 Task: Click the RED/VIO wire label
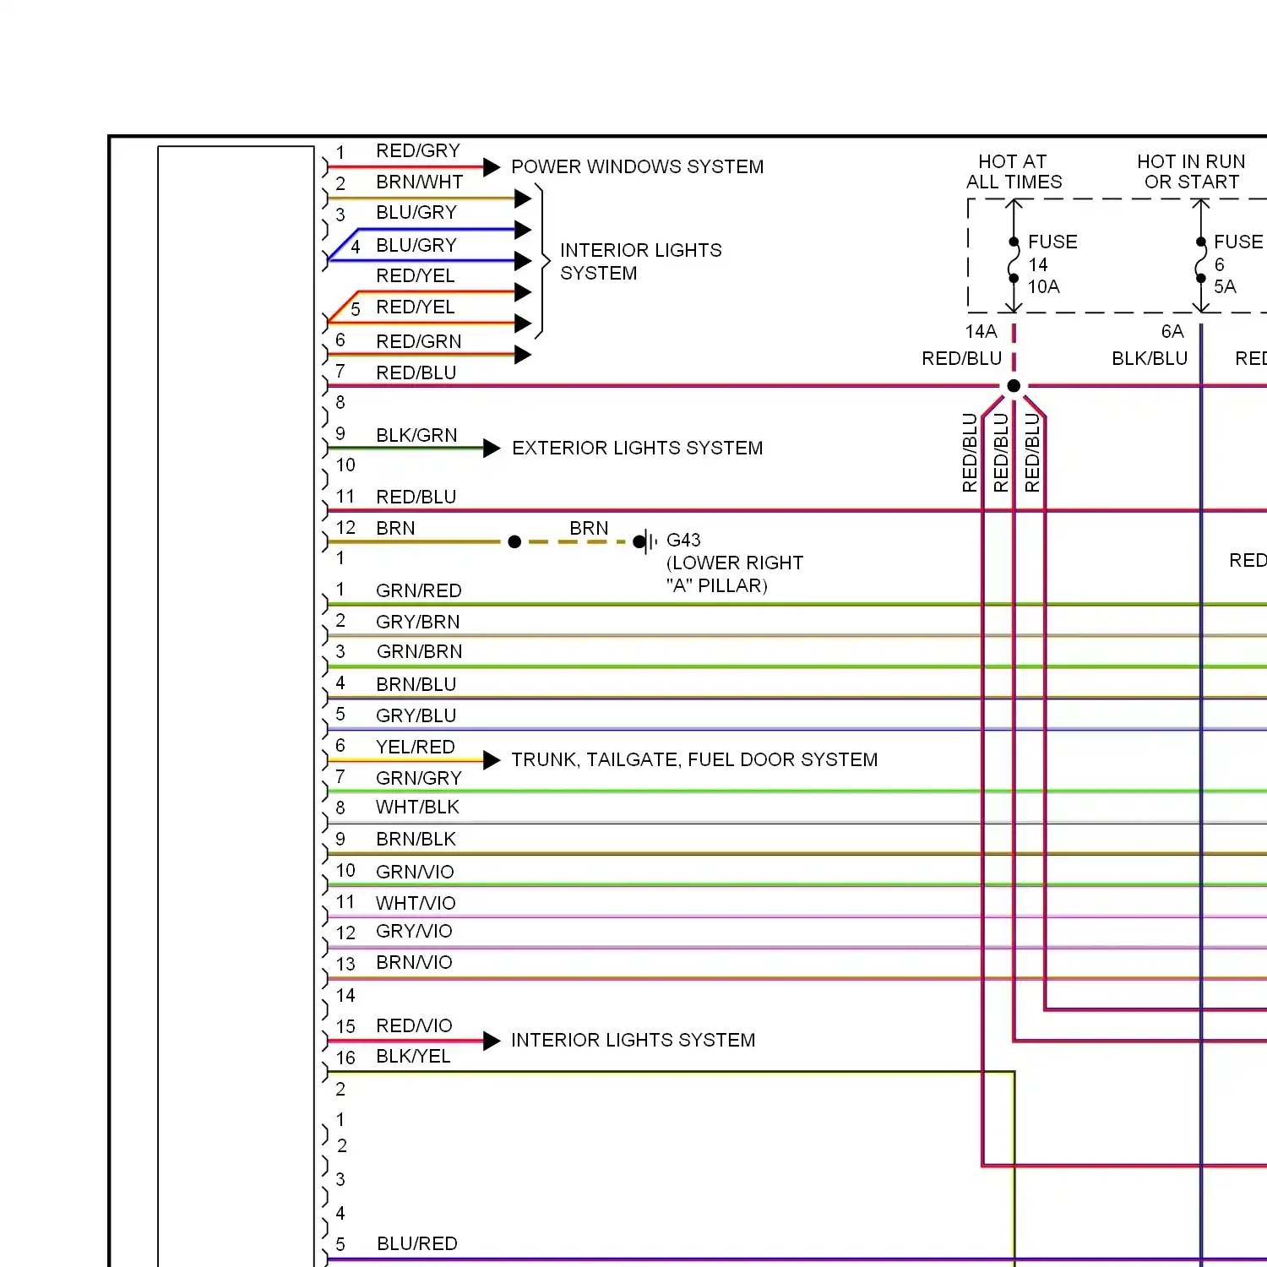[x=414, y=1025]
